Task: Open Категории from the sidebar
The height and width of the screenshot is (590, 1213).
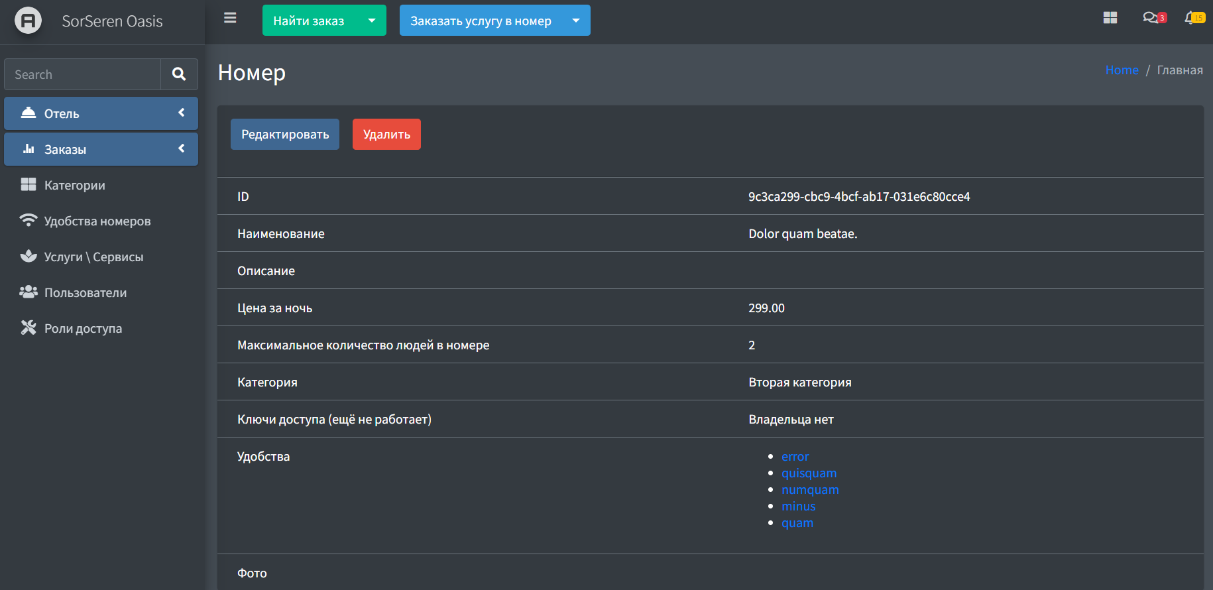Action: 74,186
